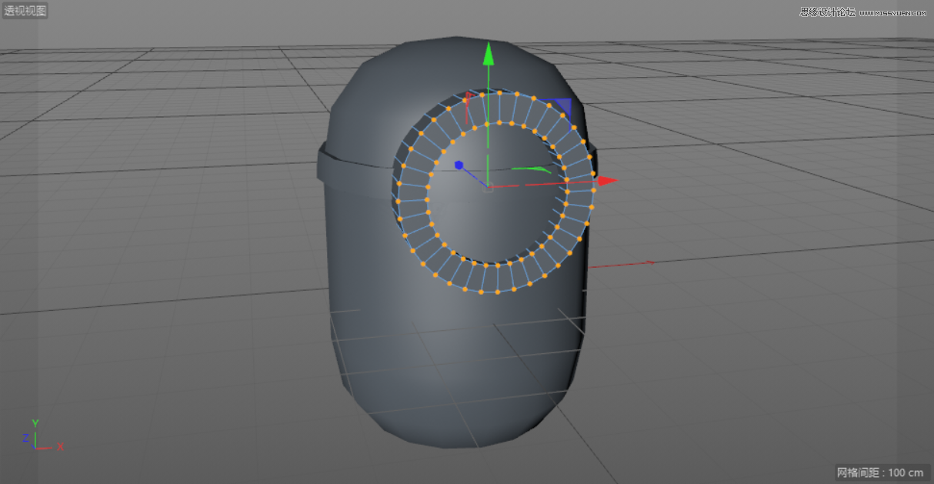Click the gizmo center origin point
Image resolution: width=934 pixels, height=484 pixels.
click(489, 185)
